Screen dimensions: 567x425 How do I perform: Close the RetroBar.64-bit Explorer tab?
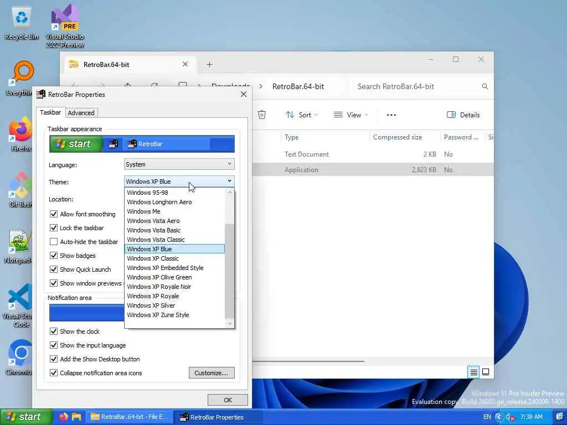click(x=185, y=64)
